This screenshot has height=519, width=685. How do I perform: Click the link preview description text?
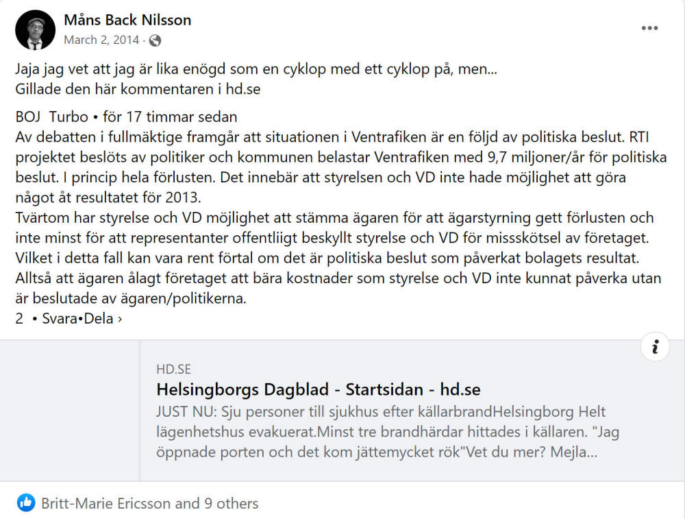pyautogui.click(x=388, y=431)
